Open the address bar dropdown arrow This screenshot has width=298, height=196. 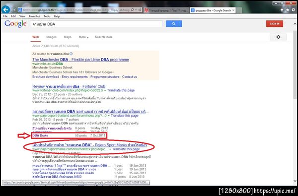coord(136,10)
